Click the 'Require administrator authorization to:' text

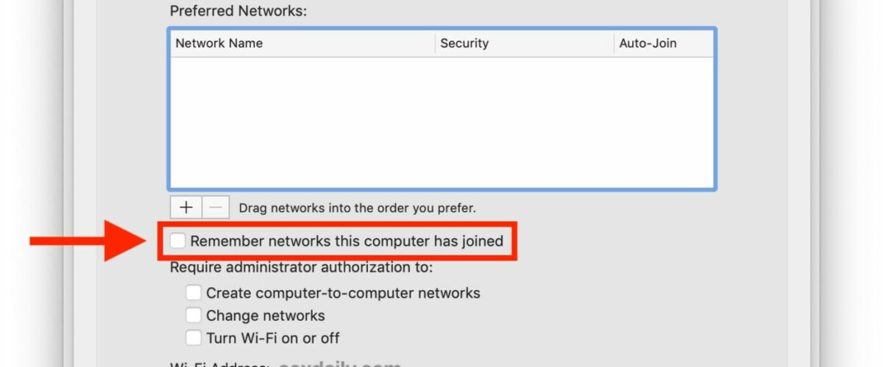click(x=302, y=267)
